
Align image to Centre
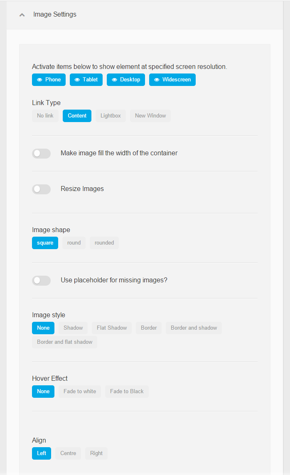click(68, 453)
